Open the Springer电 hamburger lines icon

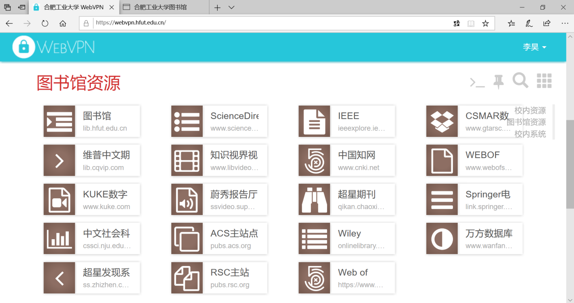pos(442,199)
